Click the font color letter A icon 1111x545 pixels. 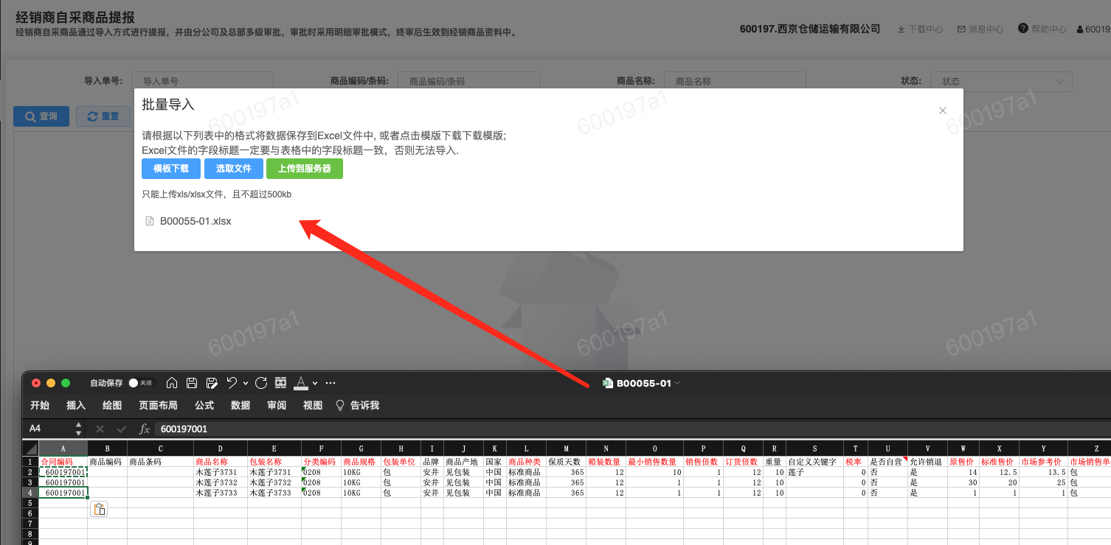point(300,383)
